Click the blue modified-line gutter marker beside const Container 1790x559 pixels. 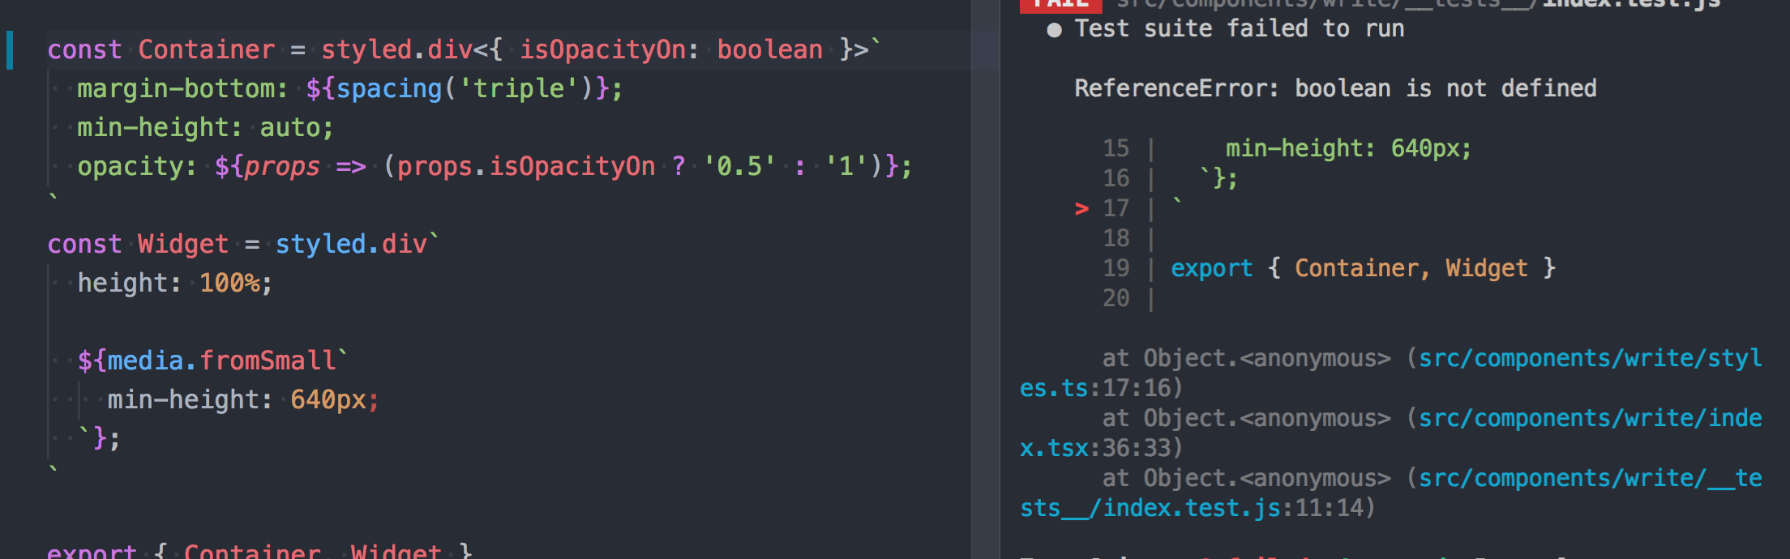pyautogui.click(x=10, y=50)
